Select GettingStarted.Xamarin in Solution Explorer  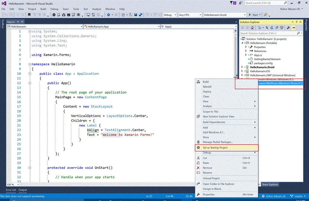[x=267, y=59]
